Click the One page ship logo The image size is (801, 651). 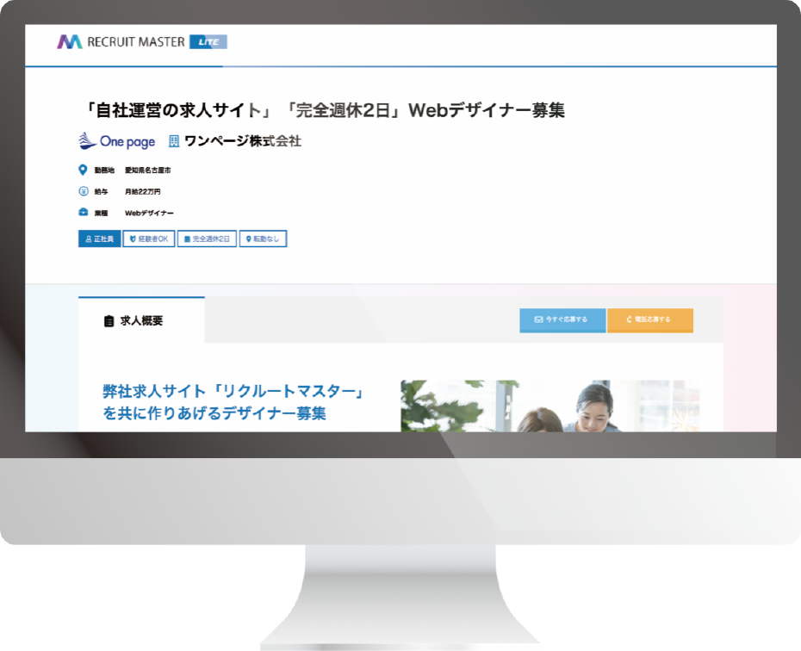pos(88,140)
